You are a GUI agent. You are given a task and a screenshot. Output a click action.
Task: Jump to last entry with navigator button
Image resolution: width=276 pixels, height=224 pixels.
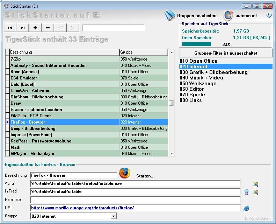click(x=23, y=28)
